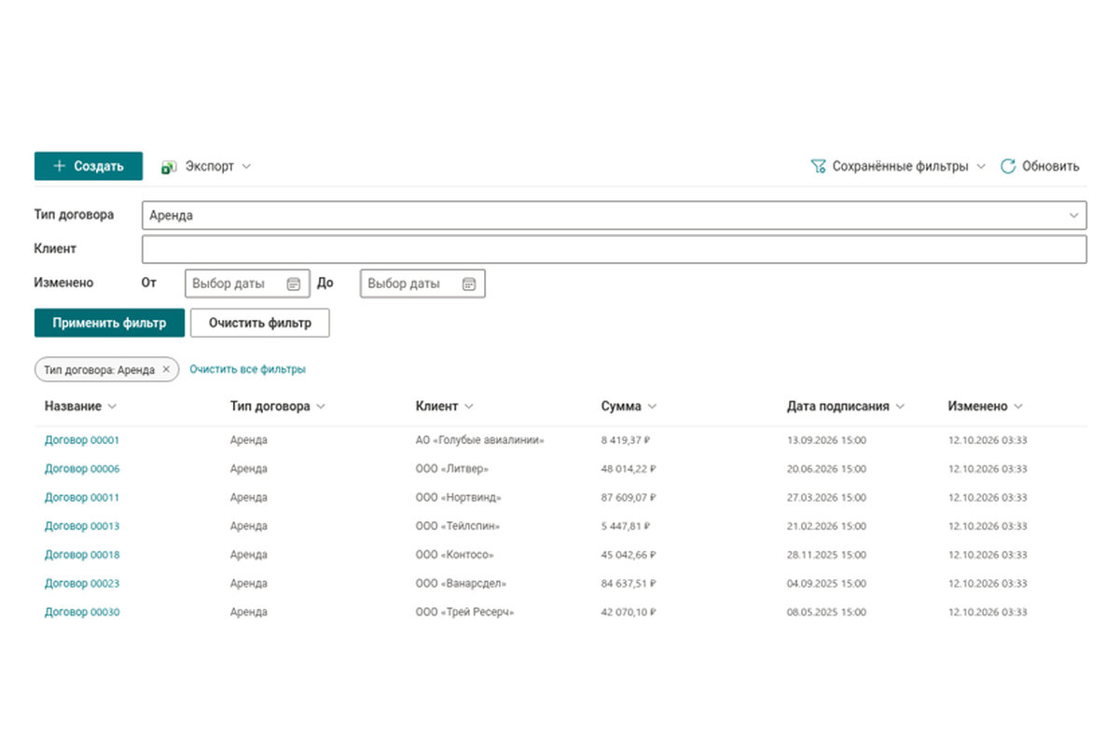
Task: Open the Тип договора combo box
Action: coord(615,215)
